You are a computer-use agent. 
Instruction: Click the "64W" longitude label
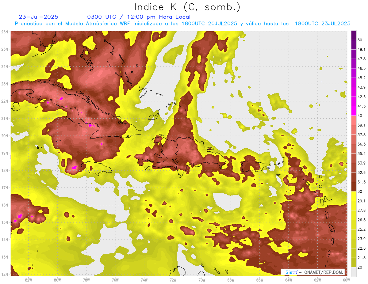click(289, 280)
